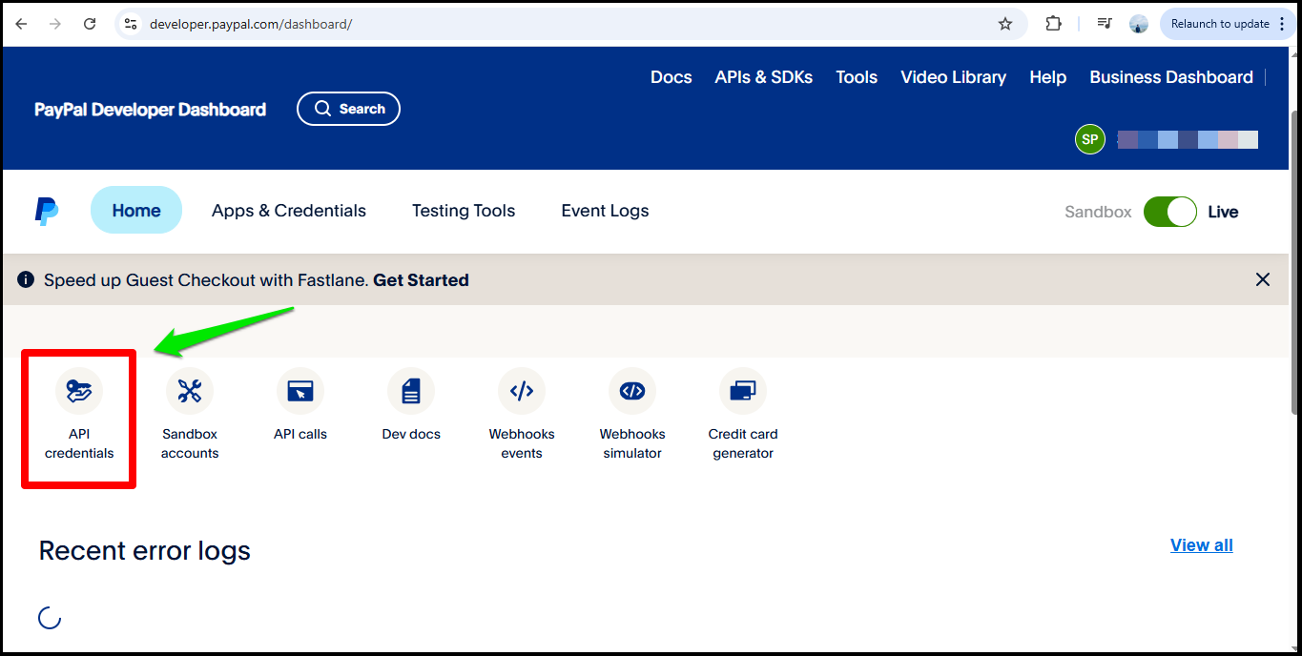Open the Sandbox accounts shortcut icon
The width and height of the screenshot is (1302, 656).
pyautogui.click(x=190, y=391)
